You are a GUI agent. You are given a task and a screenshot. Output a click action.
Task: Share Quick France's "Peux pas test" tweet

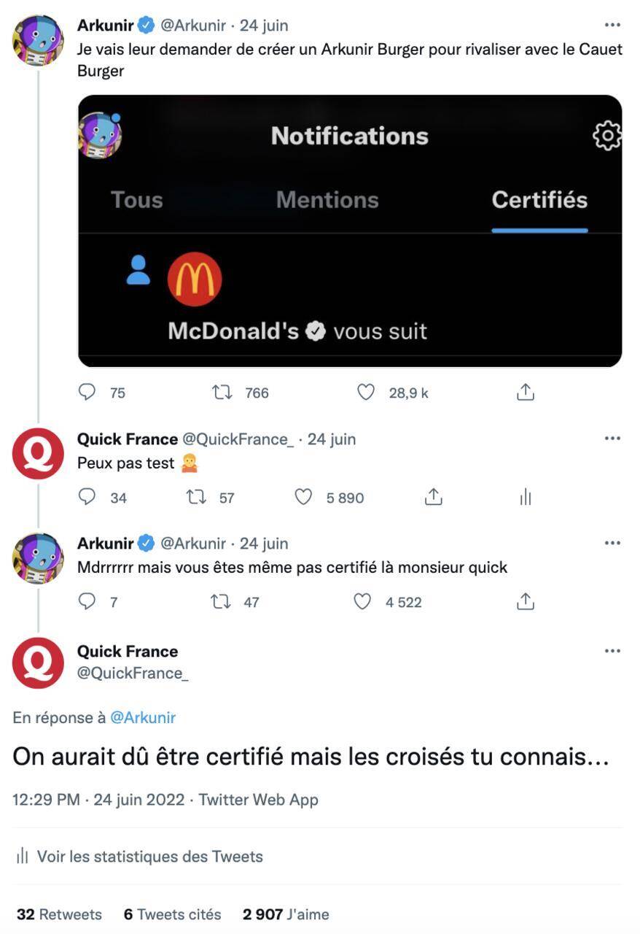click(433, 497)
